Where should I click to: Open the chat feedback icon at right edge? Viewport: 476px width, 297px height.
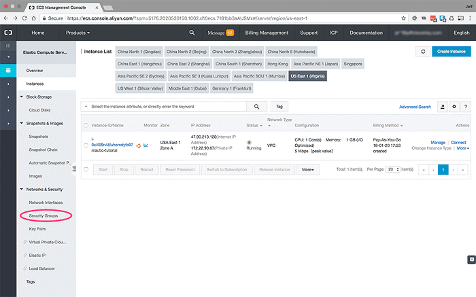tap(471, 260)
